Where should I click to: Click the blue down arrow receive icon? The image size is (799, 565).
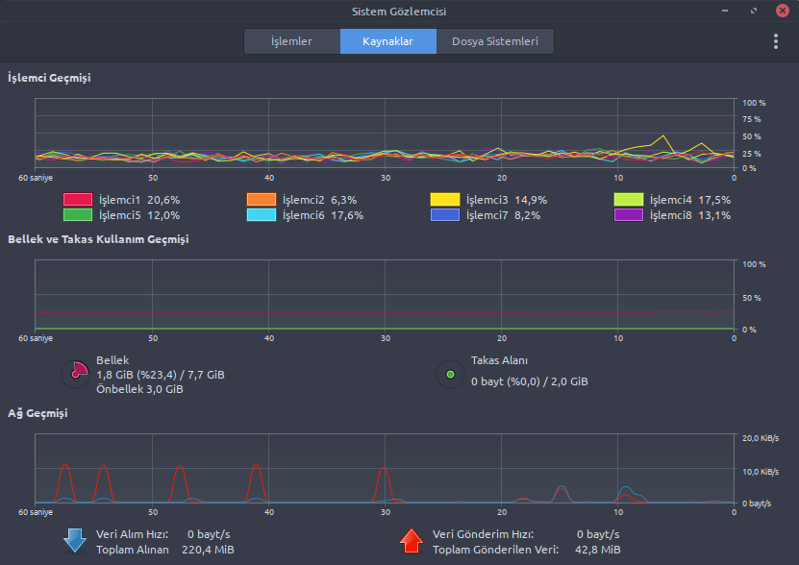(75, 541)
